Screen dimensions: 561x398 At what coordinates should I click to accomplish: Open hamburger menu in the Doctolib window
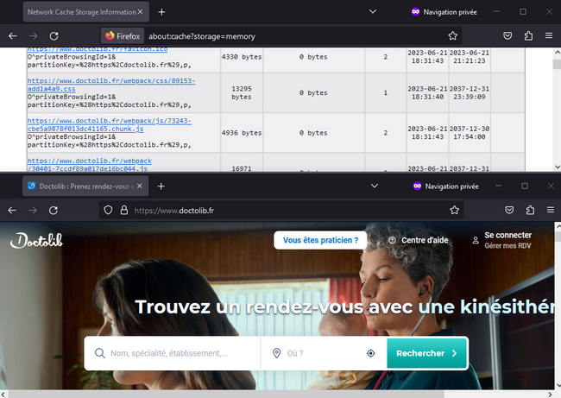click(x=551, y=210)
